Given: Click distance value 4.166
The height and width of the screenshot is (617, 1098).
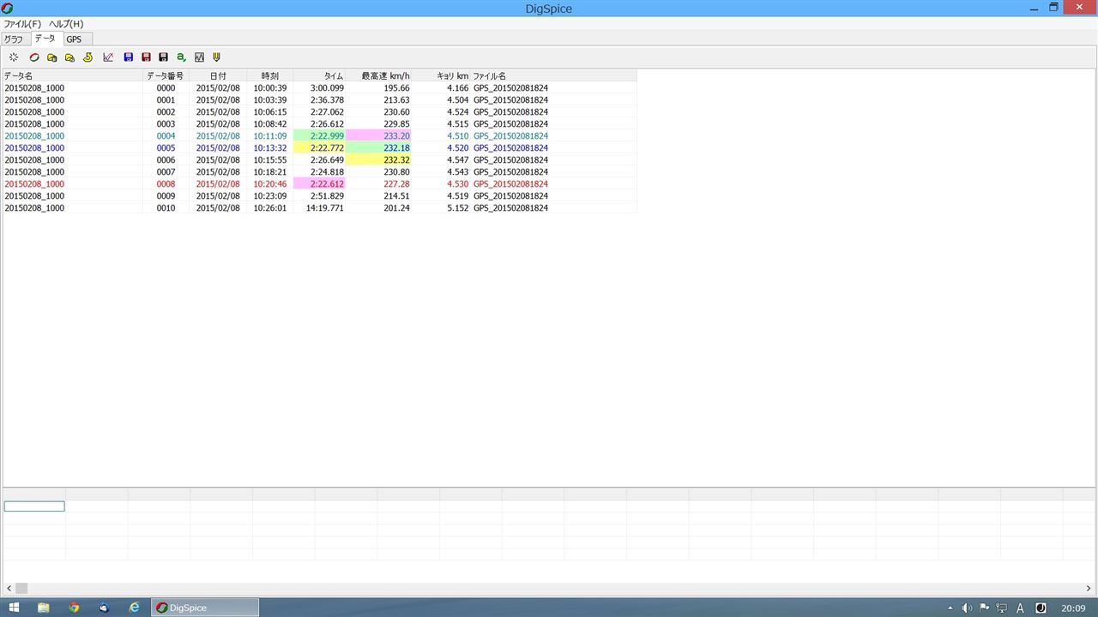Looking at the screenshot, I should point(457,88).
